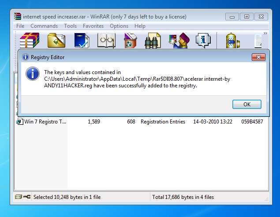The image size is (280, 217).
Task: Click the Win 7 Registro file's reg icon
Action: [x=20, y=122]
